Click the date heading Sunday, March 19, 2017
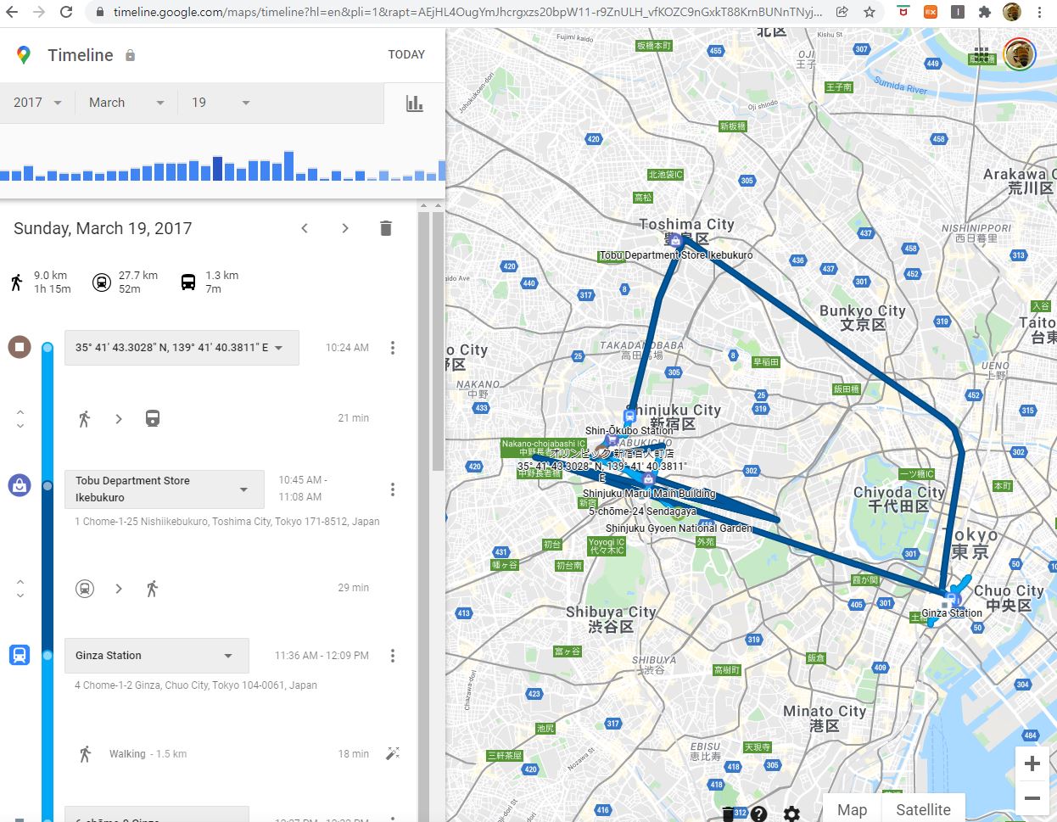This screenshot has width=1057, height=822. [x=103, y=228]
